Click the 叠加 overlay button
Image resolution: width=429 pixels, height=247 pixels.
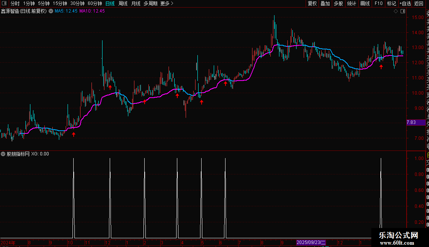click(x=325, y=3)
